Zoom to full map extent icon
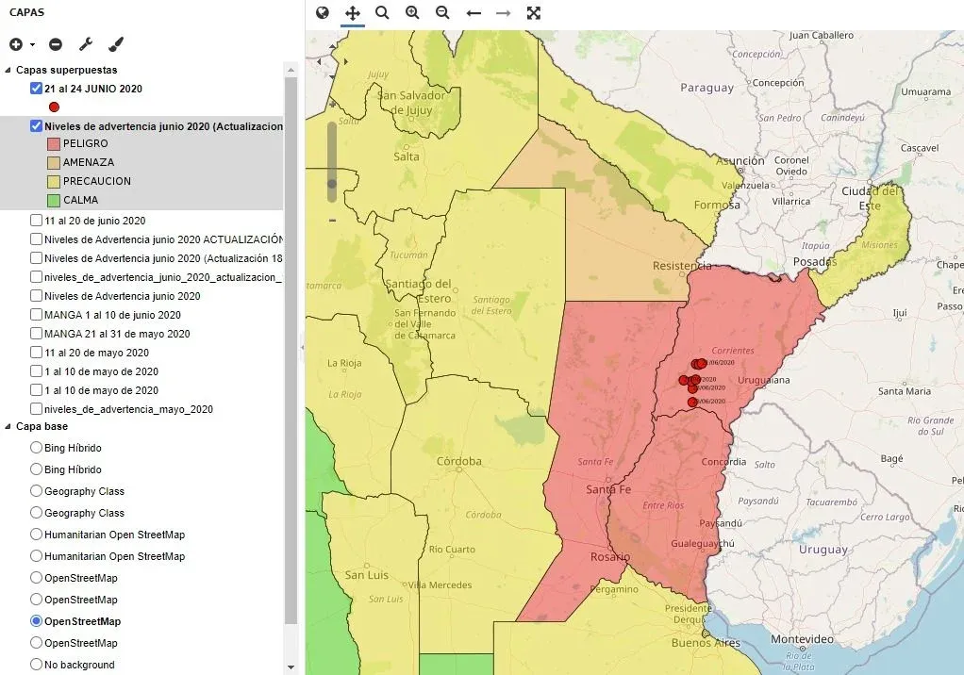Viewport: 964px width, 675px height. tap(534, 13)
